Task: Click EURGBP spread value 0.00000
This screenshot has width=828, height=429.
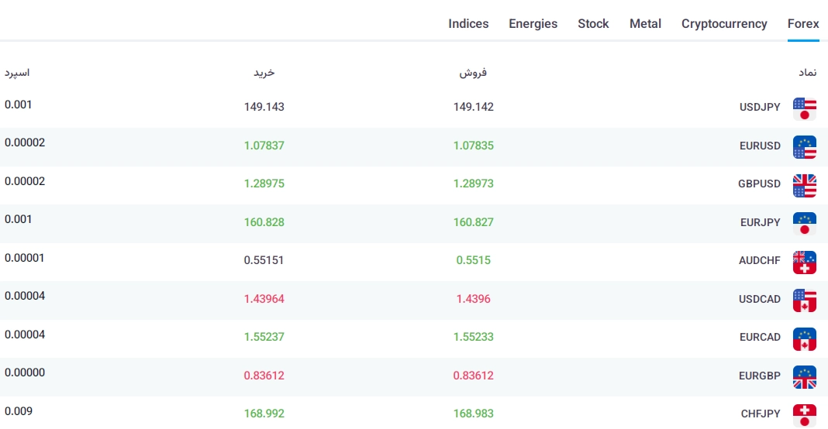Action: coord(25,372)
